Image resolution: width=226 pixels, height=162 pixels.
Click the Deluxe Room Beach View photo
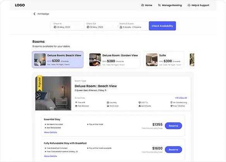pyautogui.click(x=53, y=93)
